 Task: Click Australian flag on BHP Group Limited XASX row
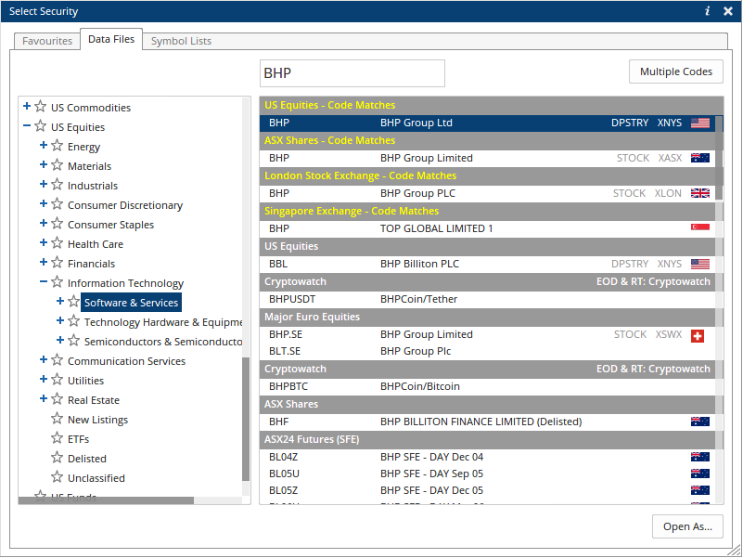tap(700, 158)
